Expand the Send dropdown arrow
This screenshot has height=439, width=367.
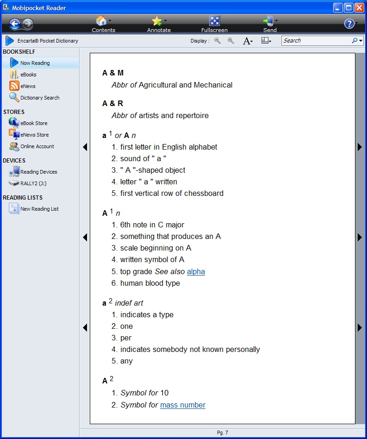[277, 20]
